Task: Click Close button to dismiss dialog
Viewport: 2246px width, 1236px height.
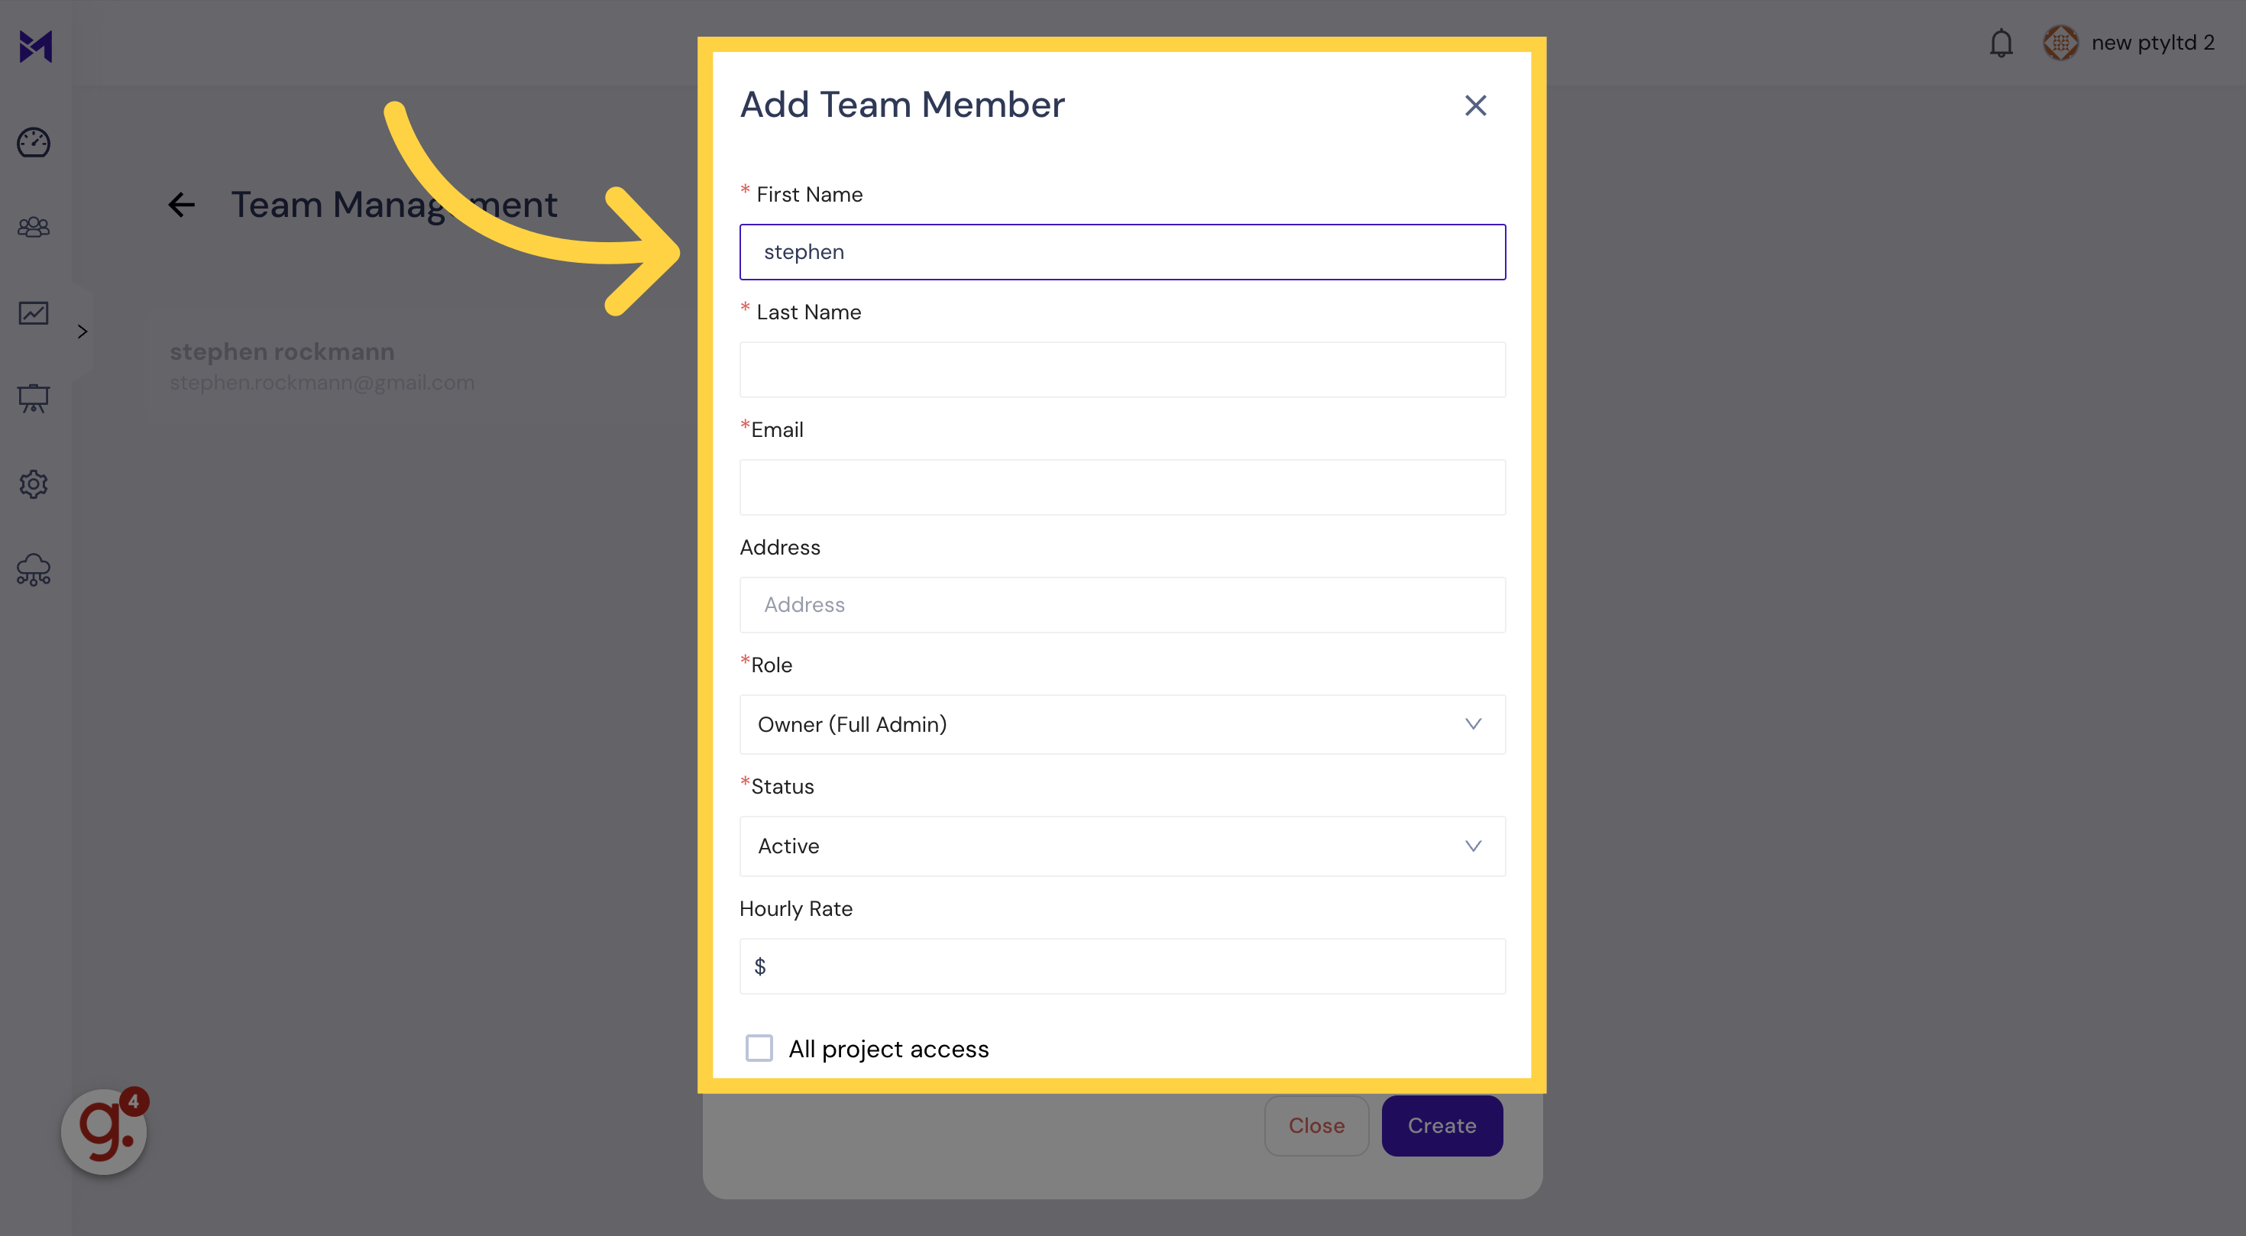Action: pyautogui.click(x=1316, y=1125)
